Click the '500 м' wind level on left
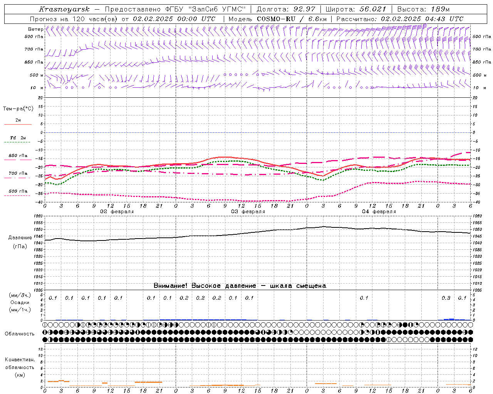 pyautogui.click(x=37, y=75)
